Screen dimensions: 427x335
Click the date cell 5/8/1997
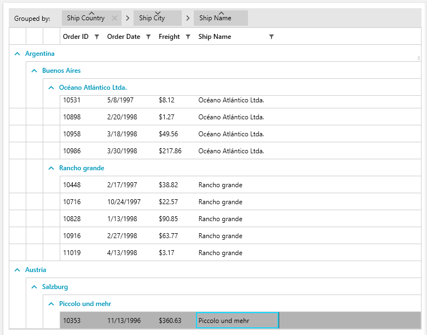pos(120,100)
